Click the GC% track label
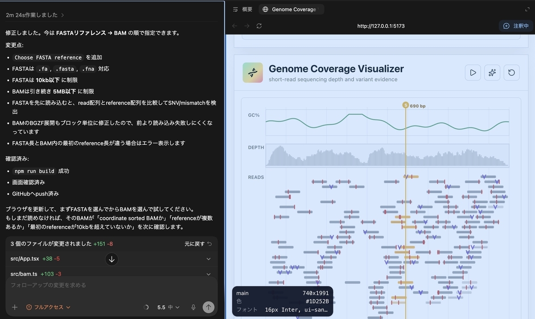Viewport: 535px width, 319px height. (254, 115)
